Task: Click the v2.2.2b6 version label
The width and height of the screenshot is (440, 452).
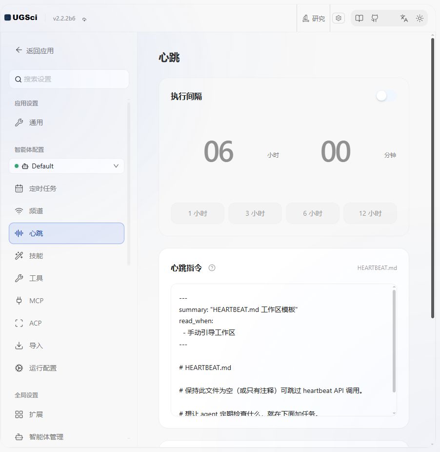Action: tap(64, 19)
